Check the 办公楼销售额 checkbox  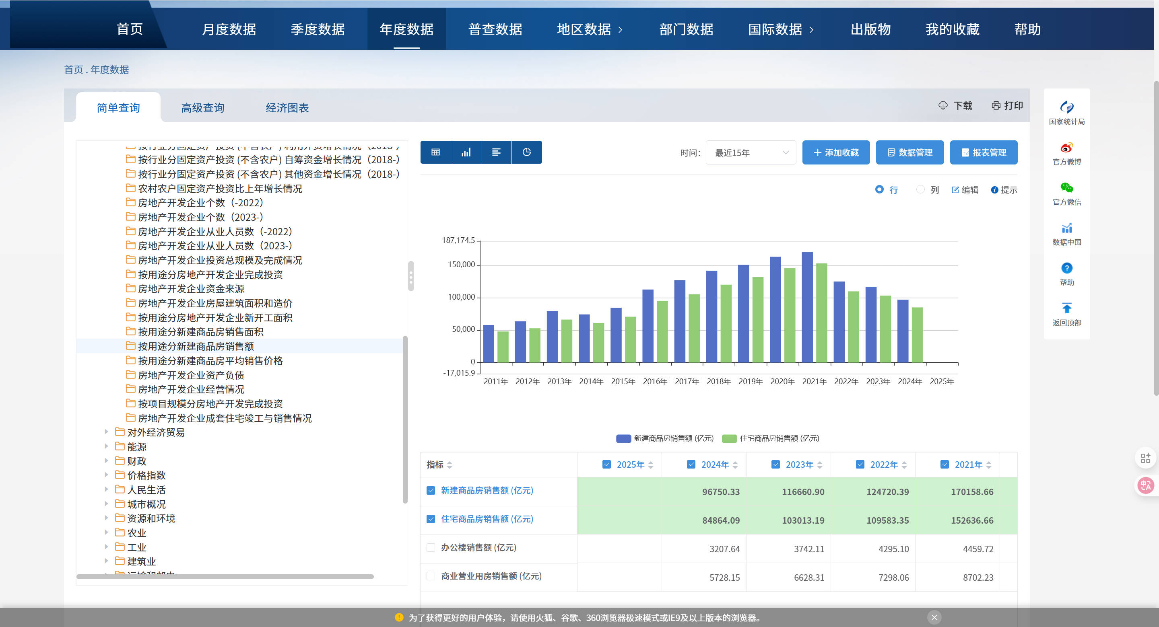[x=431, y=547]
